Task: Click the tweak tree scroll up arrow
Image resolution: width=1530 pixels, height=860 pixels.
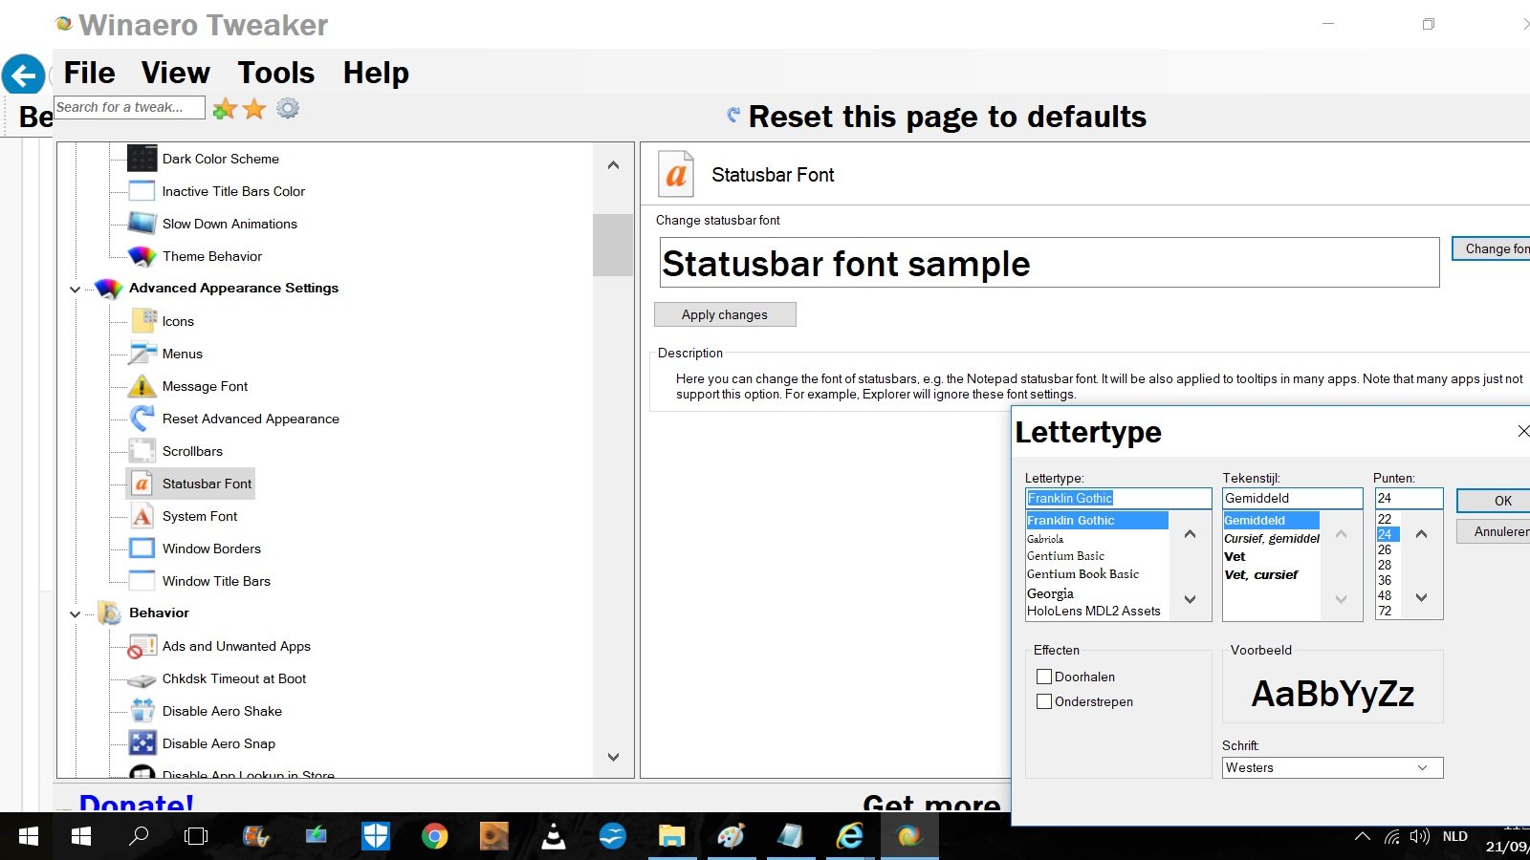Action: click(x=613, y=165)
